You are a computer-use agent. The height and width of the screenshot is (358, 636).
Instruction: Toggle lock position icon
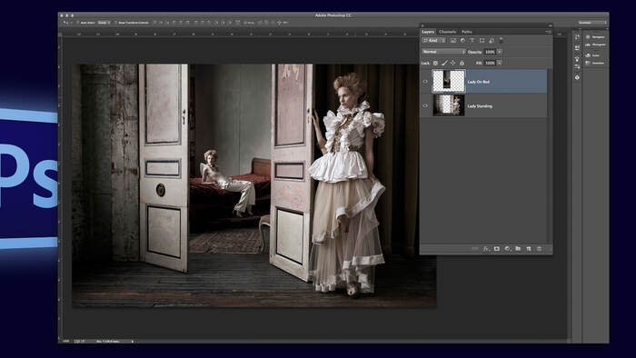[x=452, y=63]
